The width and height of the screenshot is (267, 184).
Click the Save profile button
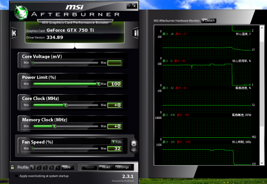click(68, 167)
